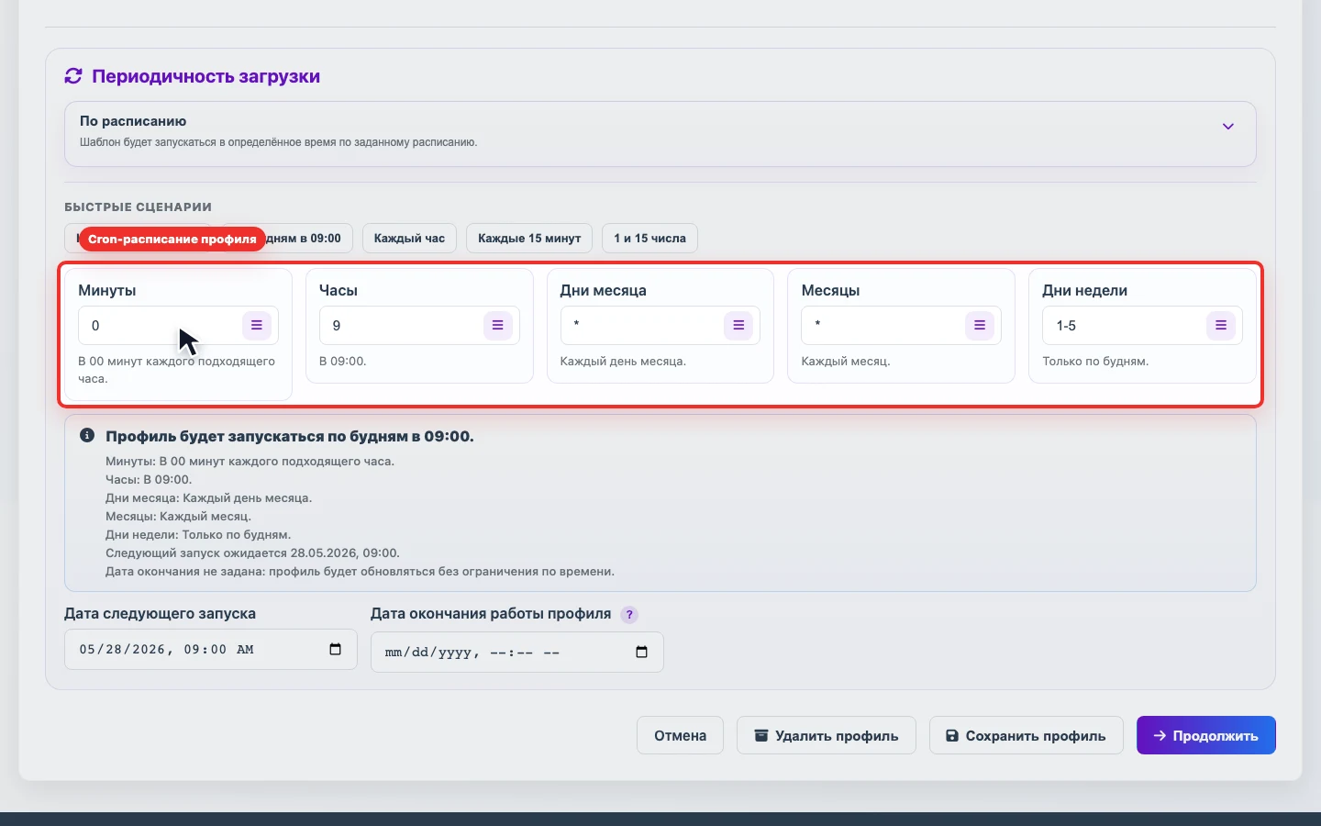
Task: Expand the По расписанию dropdown
Action: 660,134
